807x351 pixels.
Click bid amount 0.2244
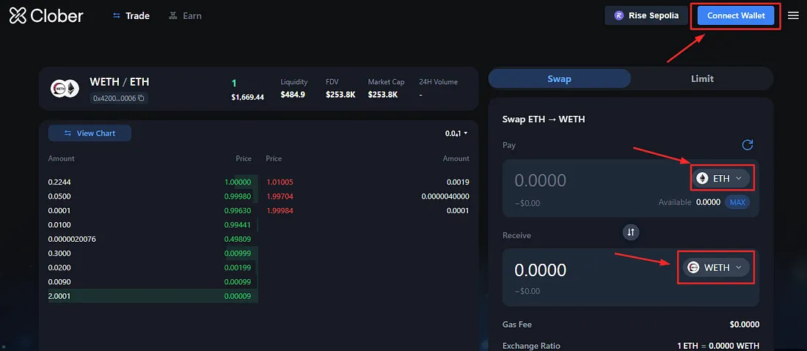click(59, 182)
